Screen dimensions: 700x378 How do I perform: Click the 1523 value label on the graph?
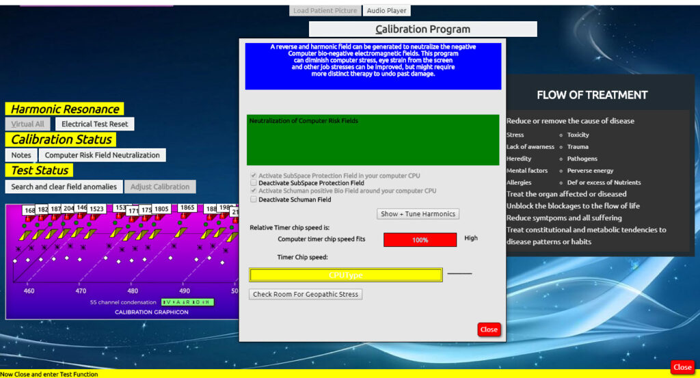(96, 209)
